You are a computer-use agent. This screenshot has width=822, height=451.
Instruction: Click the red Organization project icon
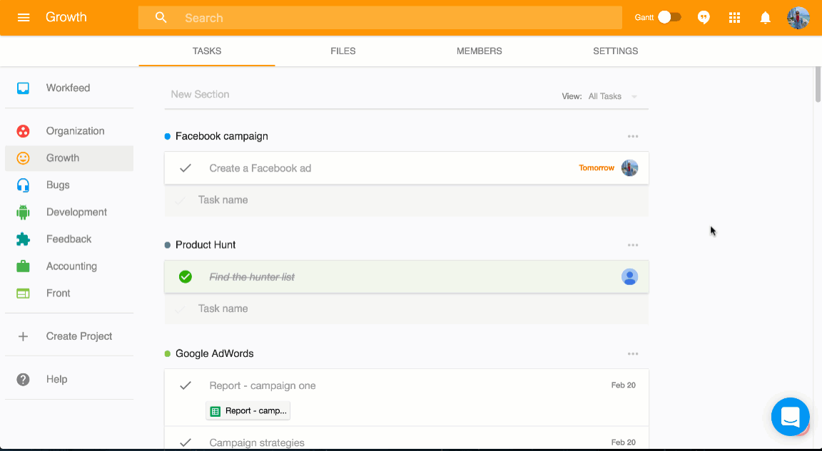tap(23, 131)
